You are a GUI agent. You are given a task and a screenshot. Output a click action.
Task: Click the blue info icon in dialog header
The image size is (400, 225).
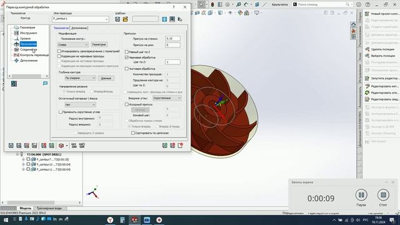click(x=164, y=19)
